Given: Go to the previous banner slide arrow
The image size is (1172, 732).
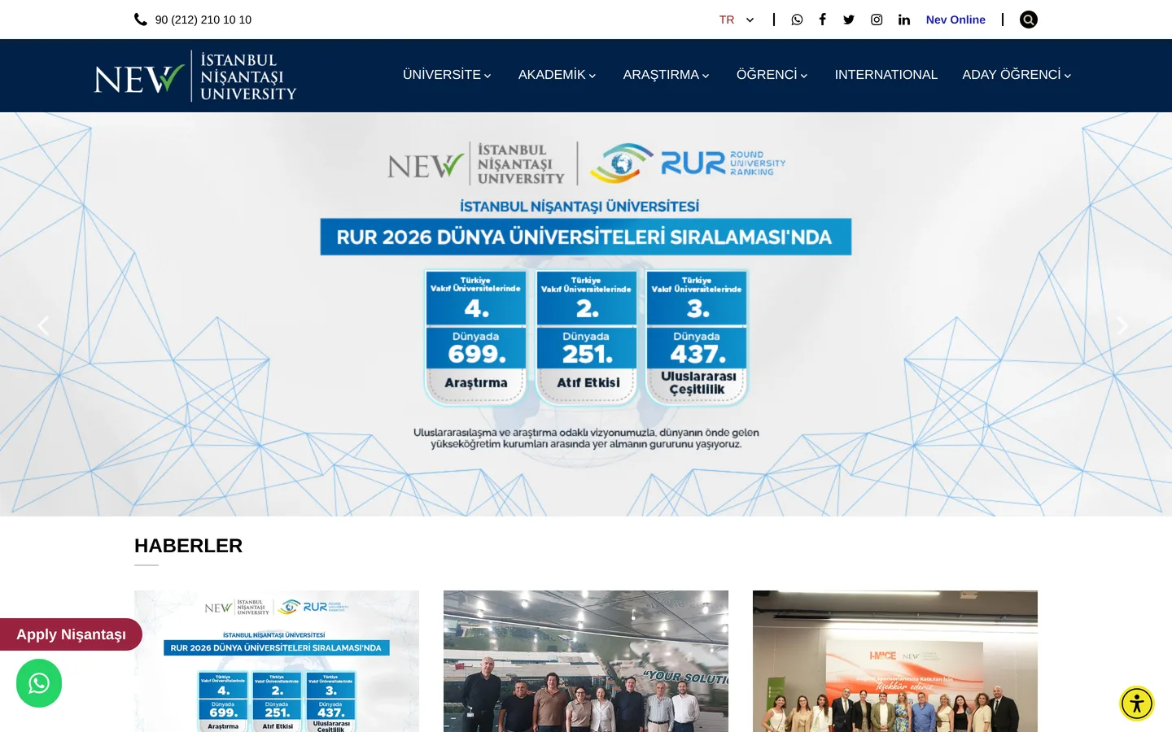Looking at the screenshot, I should [43, 325].
